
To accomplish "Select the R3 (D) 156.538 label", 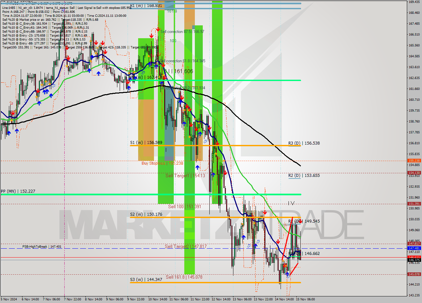I will [x=304, y=143].
